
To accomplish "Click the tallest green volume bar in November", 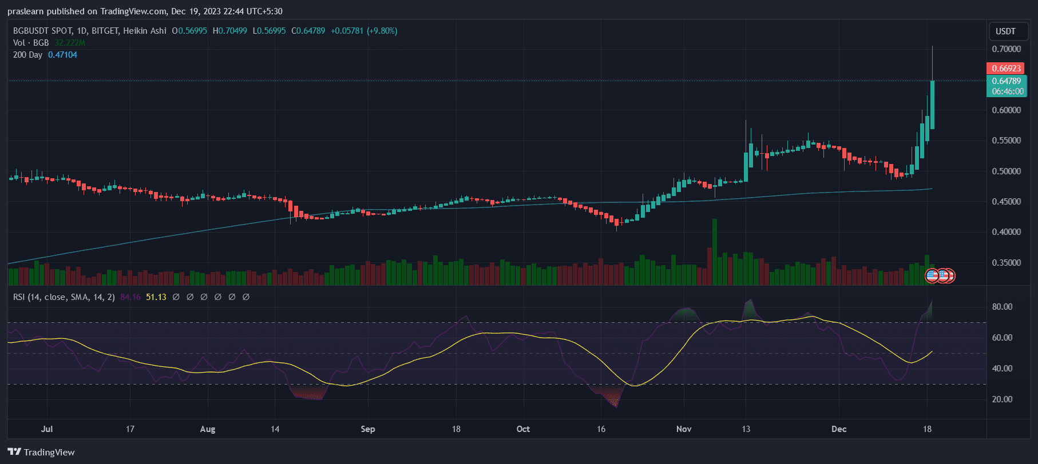I will click(715, 251).
